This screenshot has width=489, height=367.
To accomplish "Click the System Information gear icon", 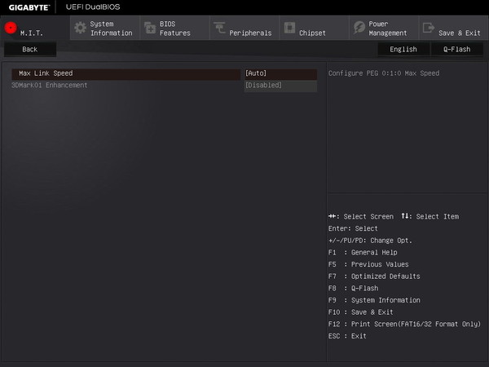I will point(81,28).
